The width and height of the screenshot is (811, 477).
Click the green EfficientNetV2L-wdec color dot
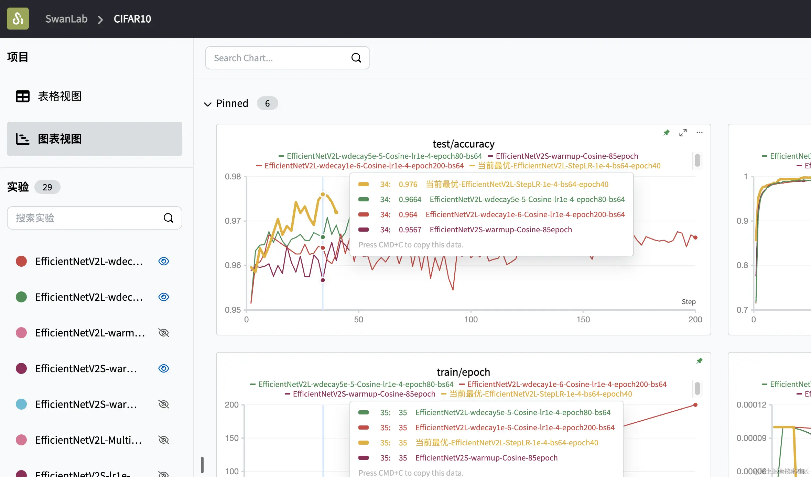pyautogui.click(x=21, y=297)
